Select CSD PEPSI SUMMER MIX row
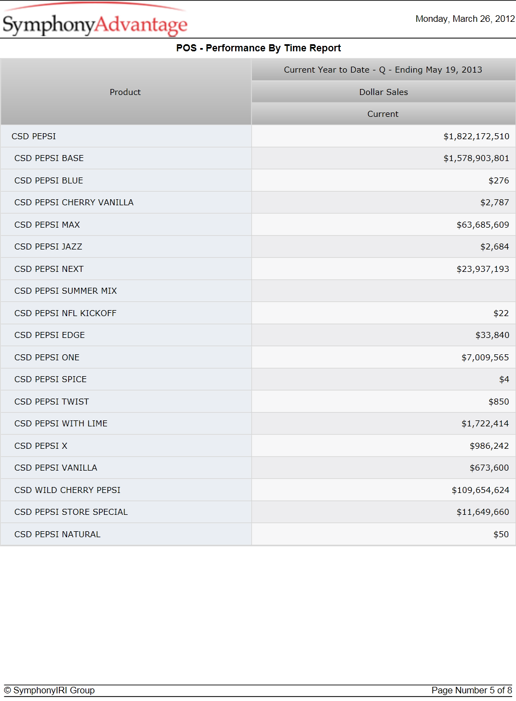Screen dimensions: 516x701 pos(258,291)
